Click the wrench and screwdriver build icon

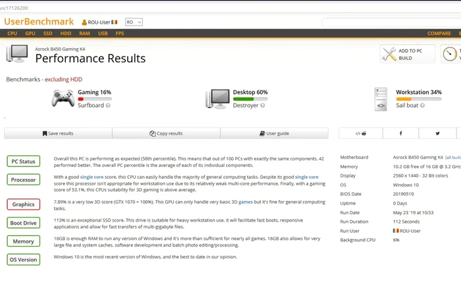[389, 54]
